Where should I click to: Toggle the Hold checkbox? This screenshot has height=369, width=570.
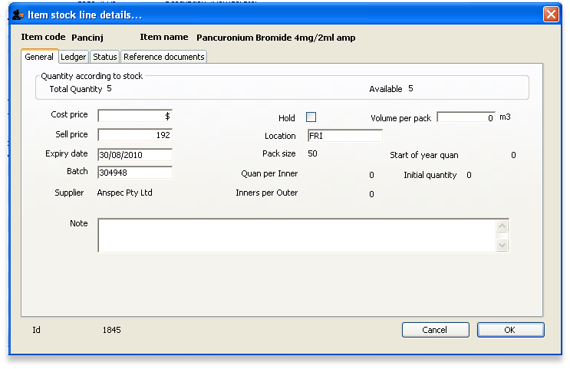311,117
